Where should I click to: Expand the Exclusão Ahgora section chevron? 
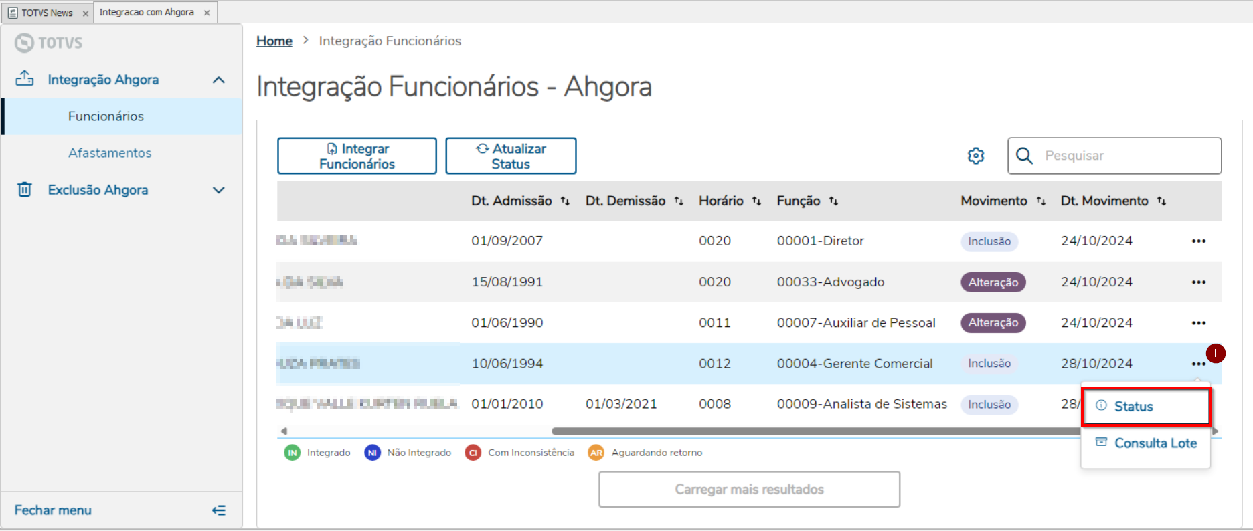click(219, 190)
